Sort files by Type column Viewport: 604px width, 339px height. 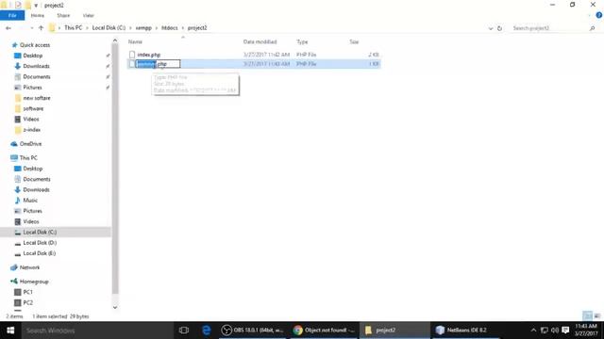(x=302, y=41)
